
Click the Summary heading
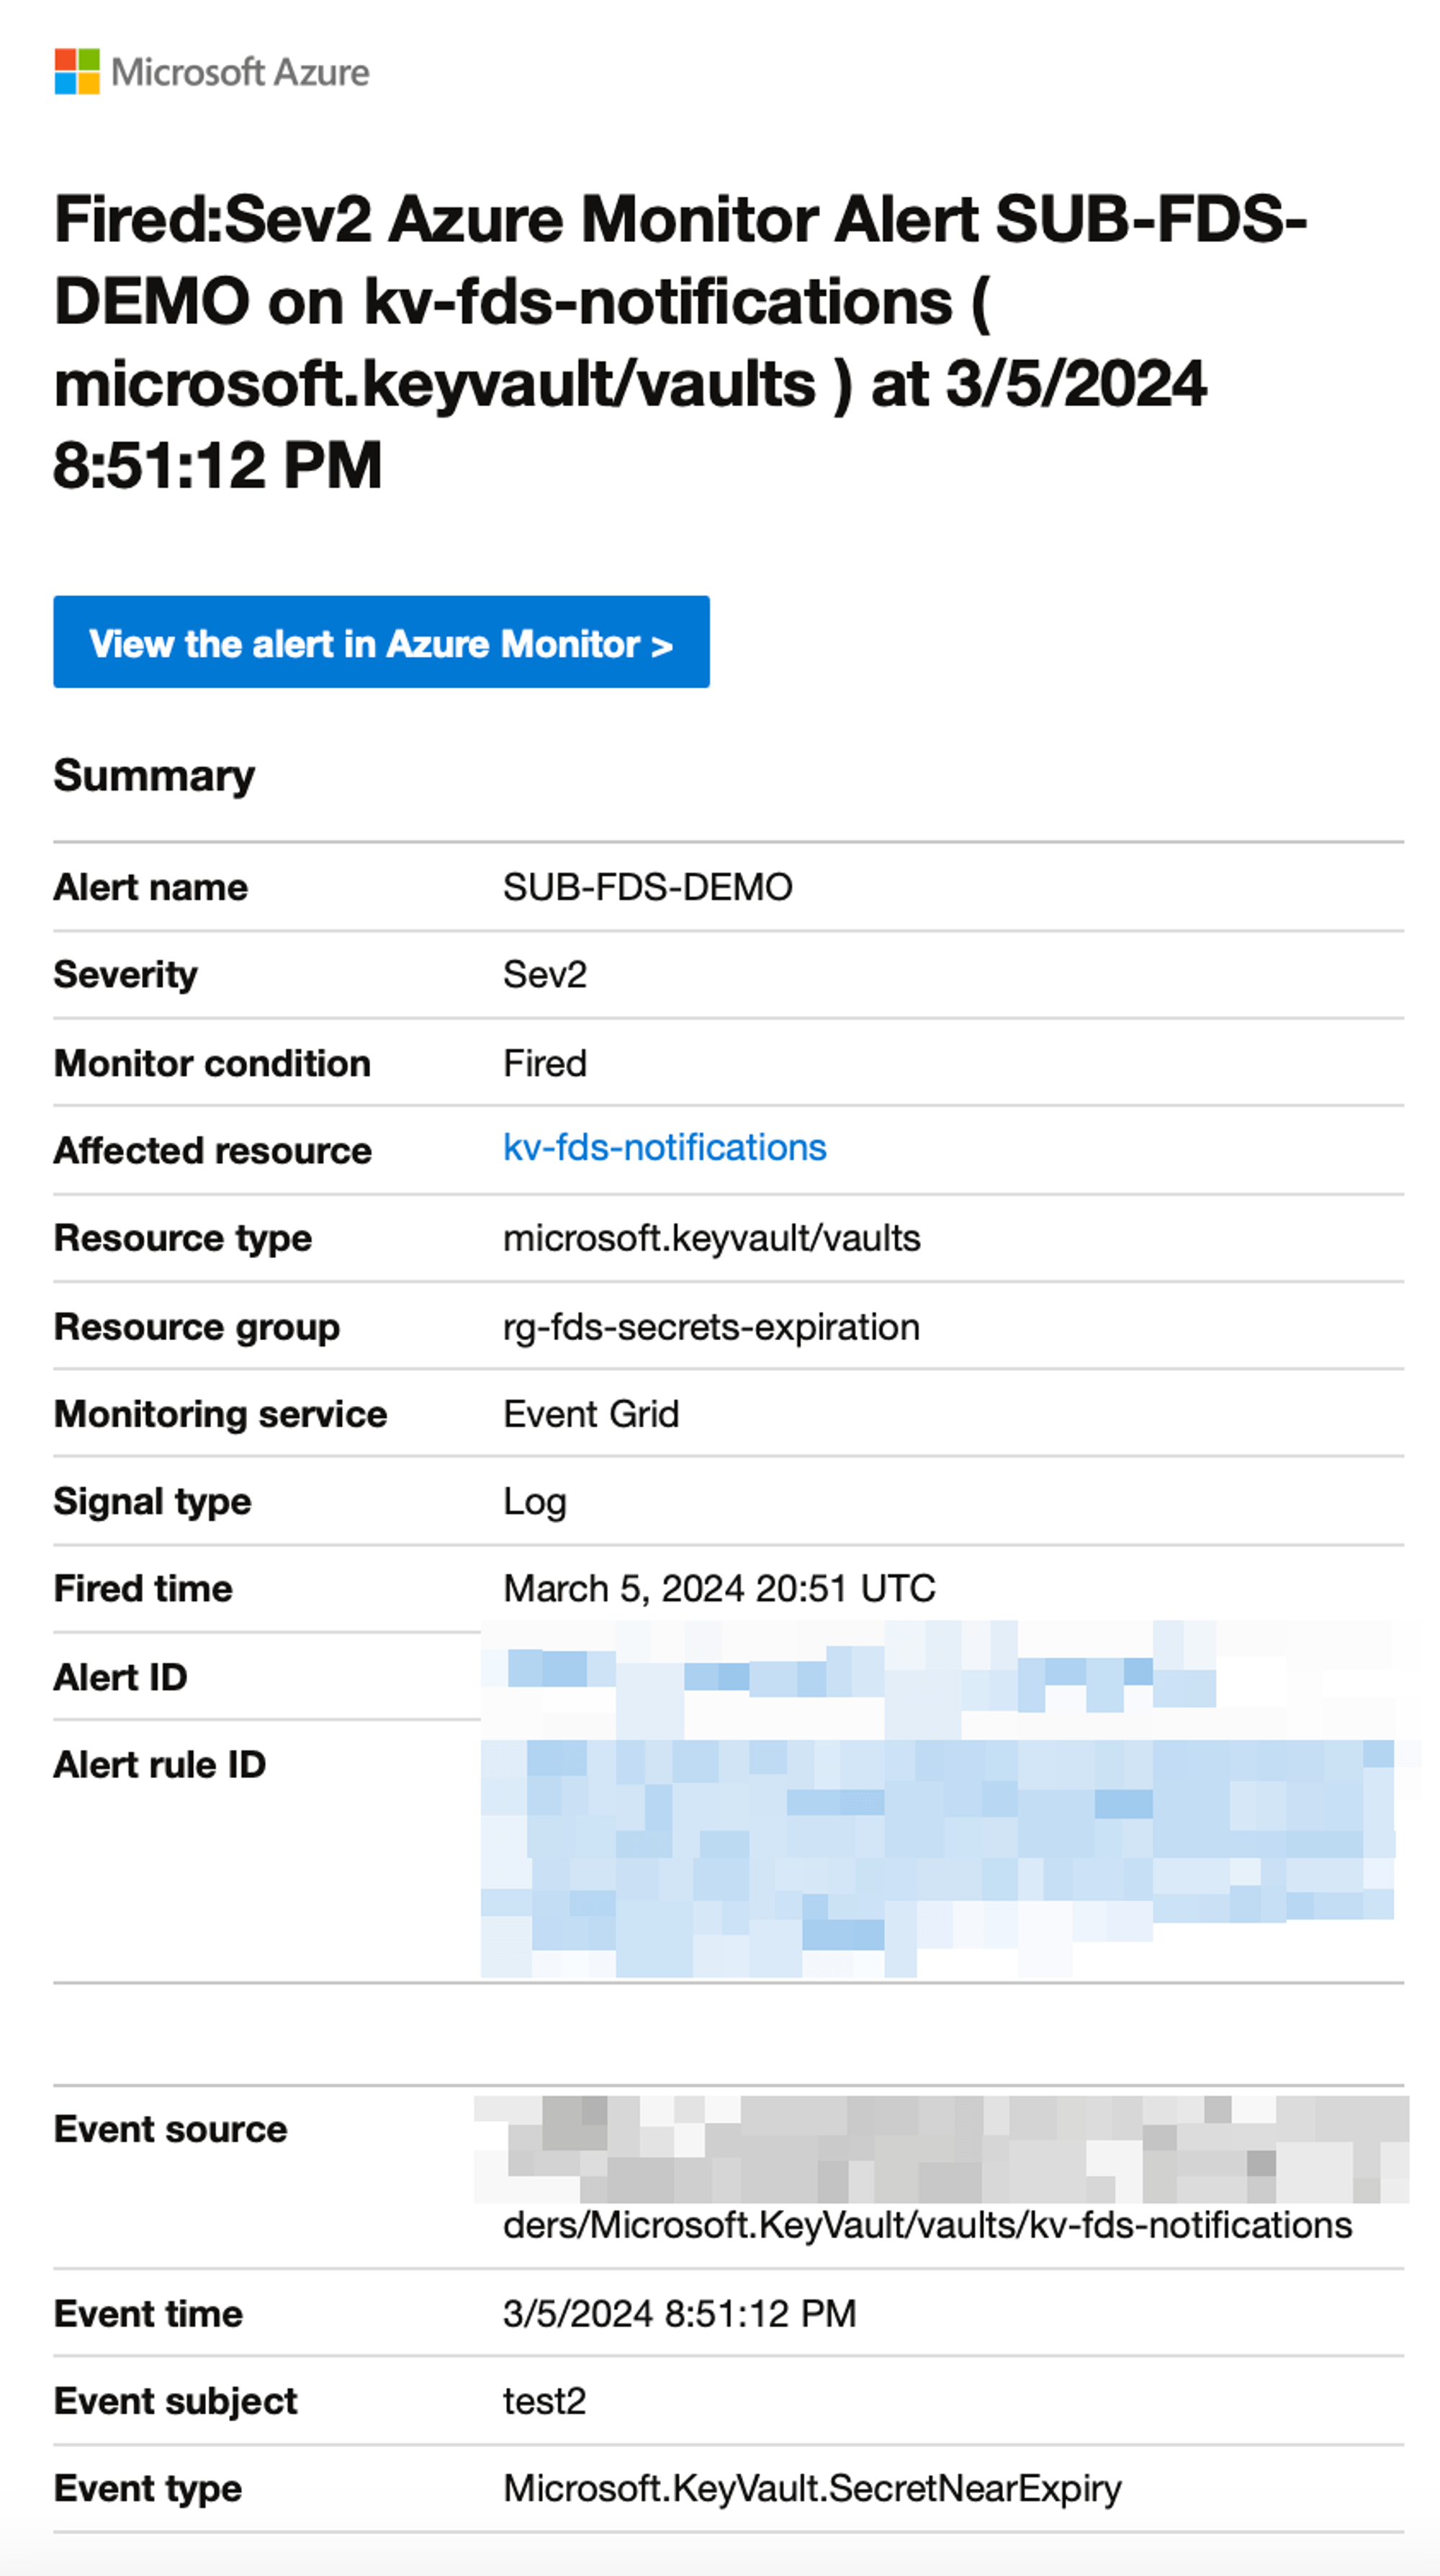click(x=154, y=776)
